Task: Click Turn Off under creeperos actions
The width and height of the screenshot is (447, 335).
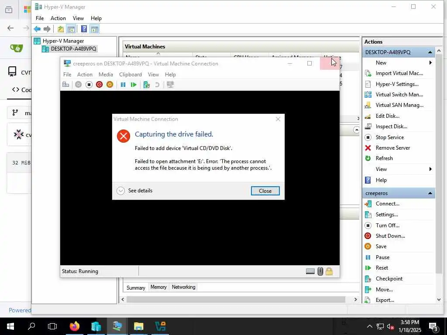Action: coord(388,226)
